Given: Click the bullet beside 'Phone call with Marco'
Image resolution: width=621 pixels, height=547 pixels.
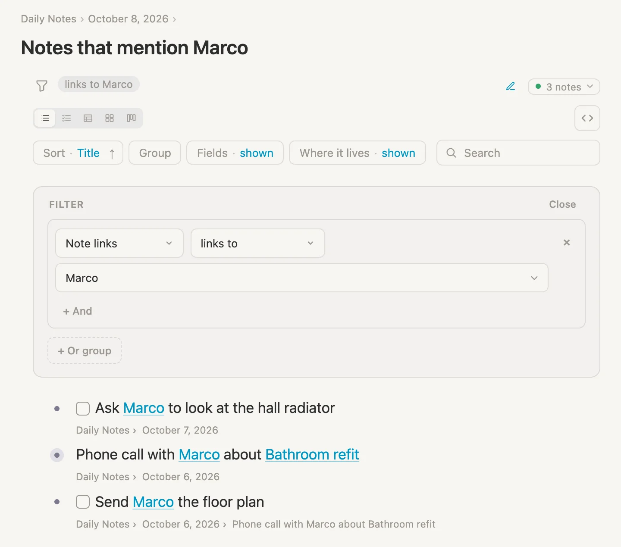Looking at the screenshot, I should pos(57,455).
